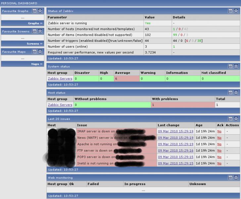Open menu icon in Favourite Maps panel
Viewport: 241px width, 199px height.
34,52
